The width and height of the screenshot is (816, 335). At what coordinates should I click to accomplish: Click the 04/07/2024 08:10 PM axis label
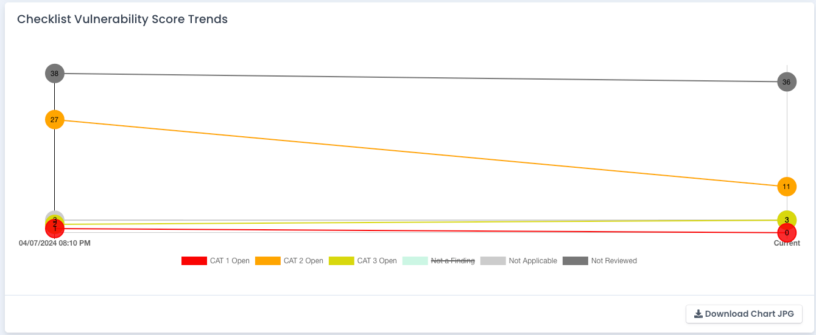(55, 243)
